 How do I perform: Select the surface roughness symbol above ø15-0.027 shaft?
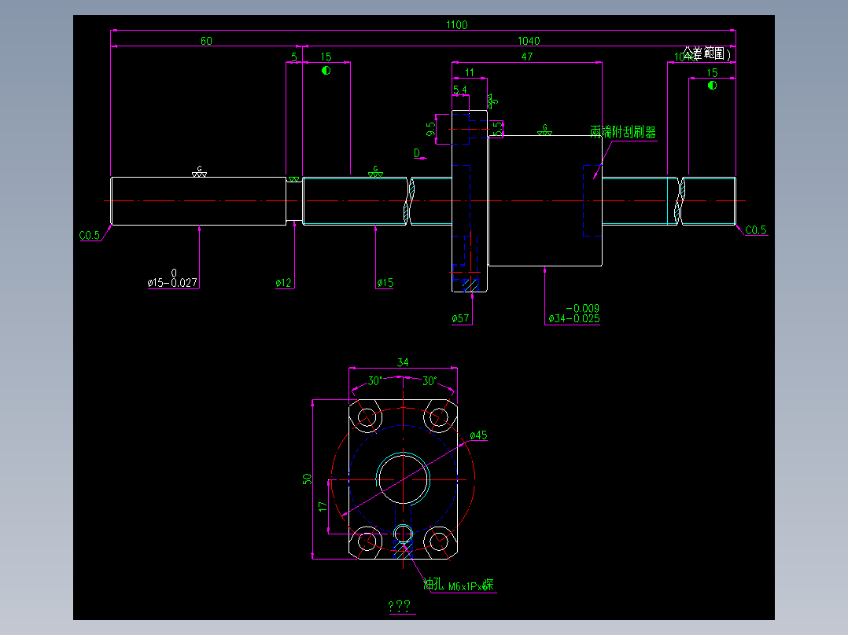pyautogui.click(x=198, y=172)
